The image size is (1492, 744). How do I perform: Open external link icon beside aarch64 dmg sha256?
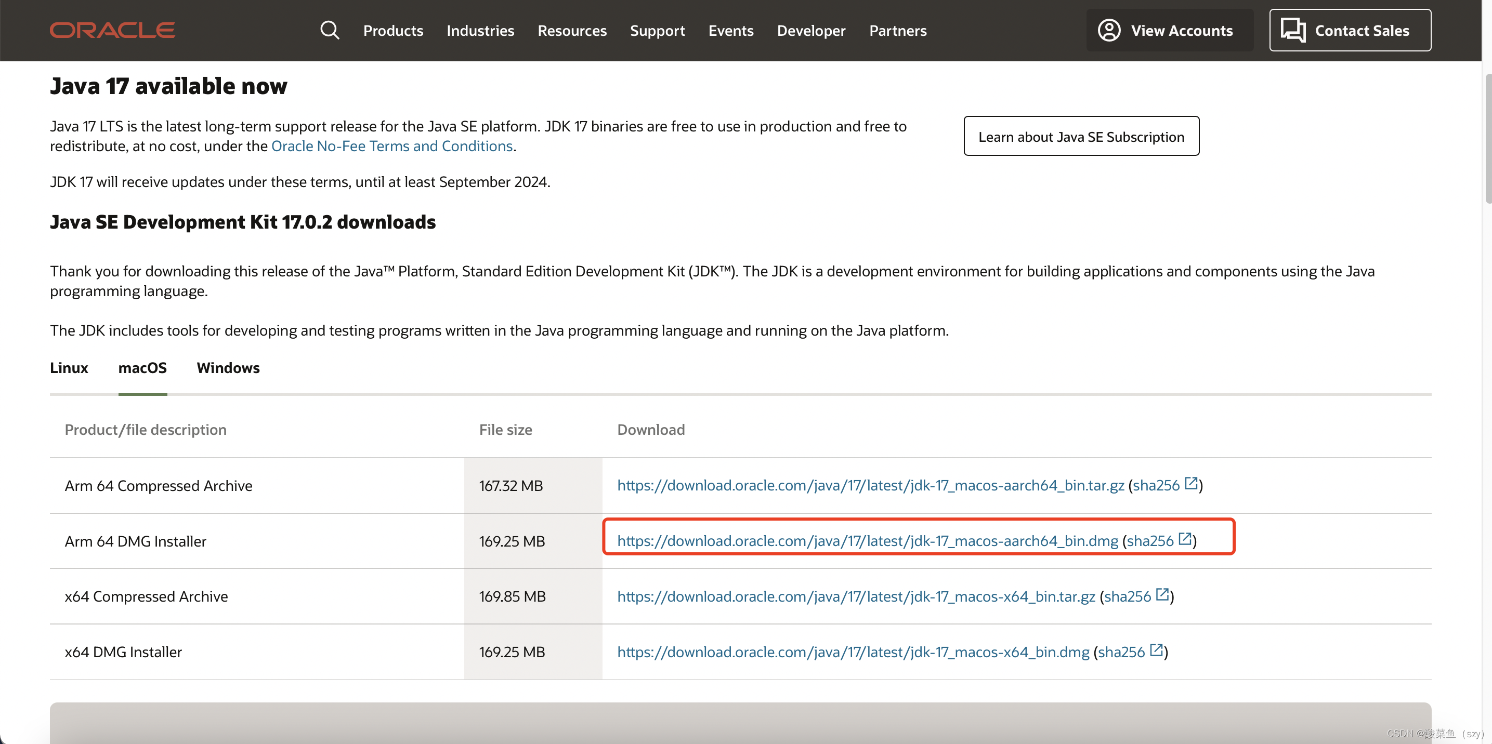point(1185,539)
